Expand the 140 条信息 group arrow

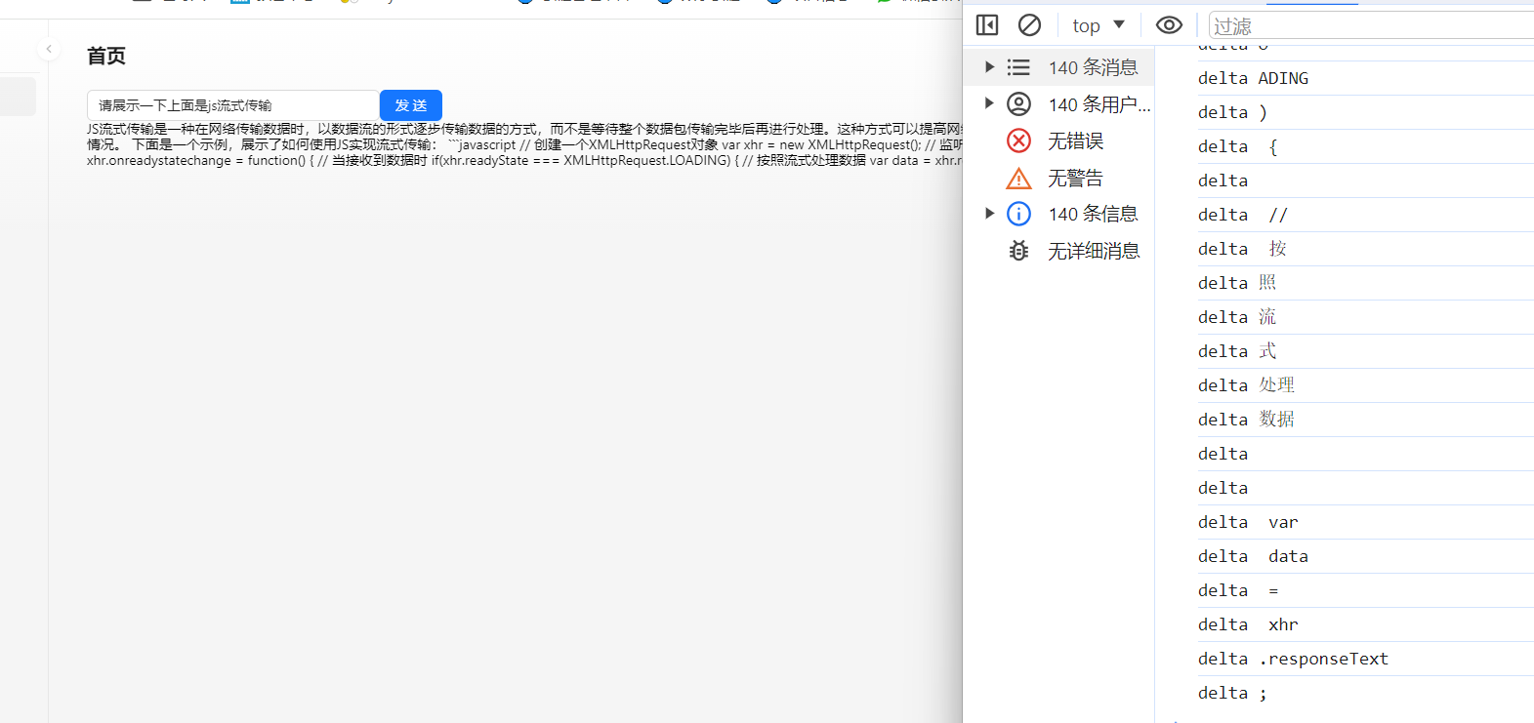989,214
